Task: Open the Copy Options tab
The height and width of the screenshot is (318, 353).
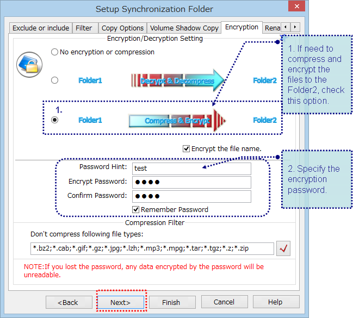Action: [x=122, y=28]
